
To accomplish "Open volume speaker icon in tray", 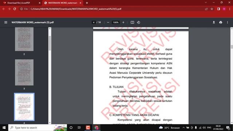I will pyautogui.click(x=204, y=128).
